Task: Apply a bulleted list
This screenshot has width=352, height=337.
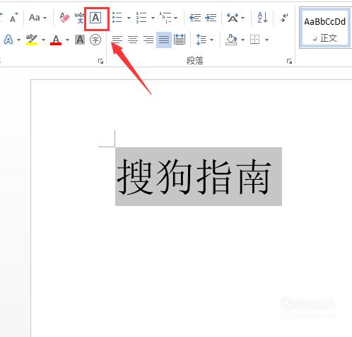Action: tap(117, 18)
